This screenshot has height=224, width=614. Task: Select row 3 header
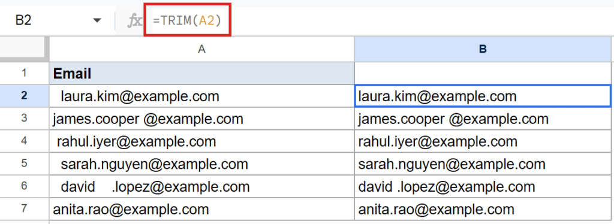[x=24, y=118]
